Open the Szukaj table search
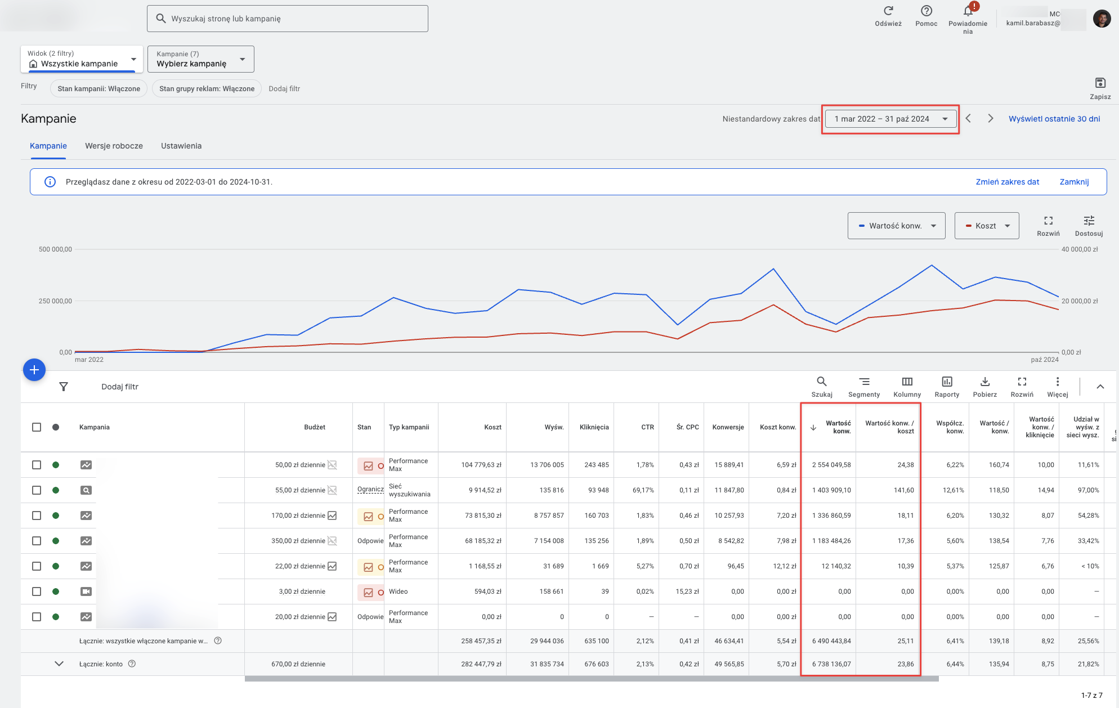Viewport: 1119px width, 708px height. pos(822,382)
